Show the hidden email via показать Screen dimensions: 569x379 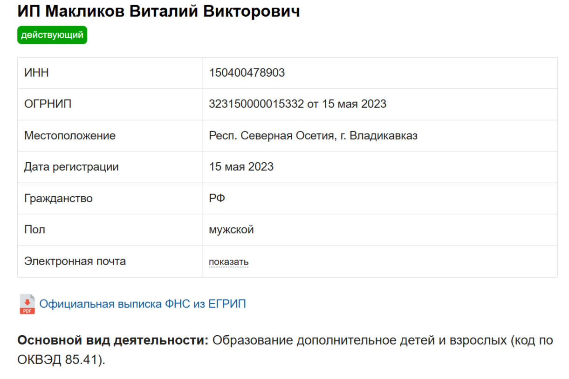(x=228, y=262)
